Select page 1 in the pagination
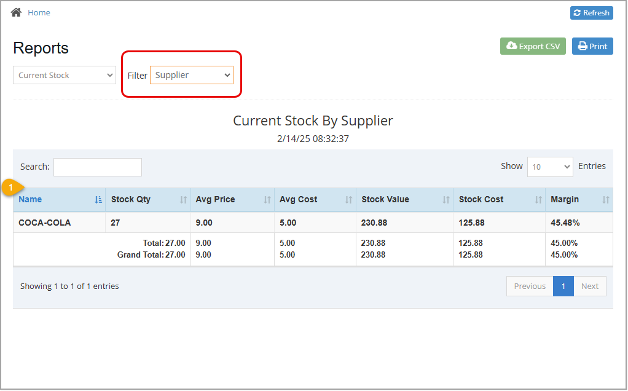628x391 pixels. point(563,286)
